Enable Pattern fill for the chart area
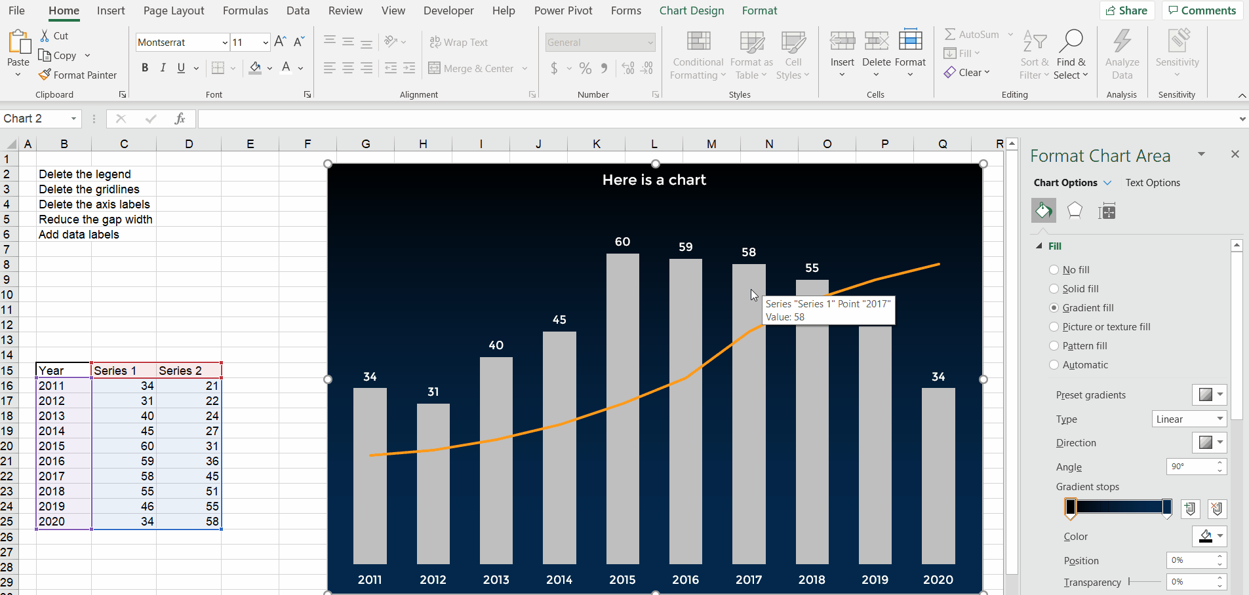Viewport: 1249px width, 595px height. (1054, 345)
